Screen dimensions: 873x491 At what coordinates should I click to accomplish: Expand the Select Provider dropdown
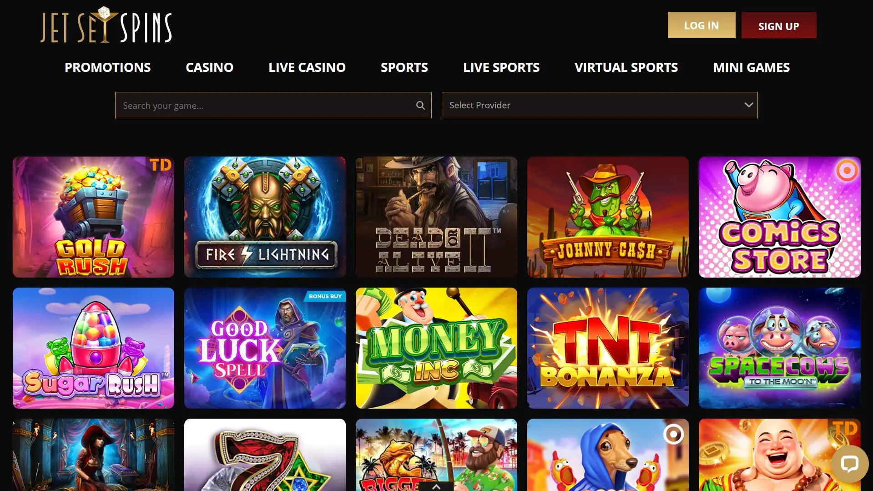tap(600, 105)
